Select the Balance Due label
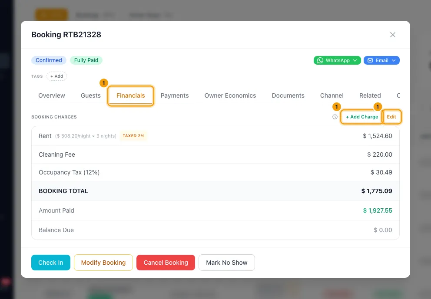Screen dimensions: 431x299 [x=56, y=230]
